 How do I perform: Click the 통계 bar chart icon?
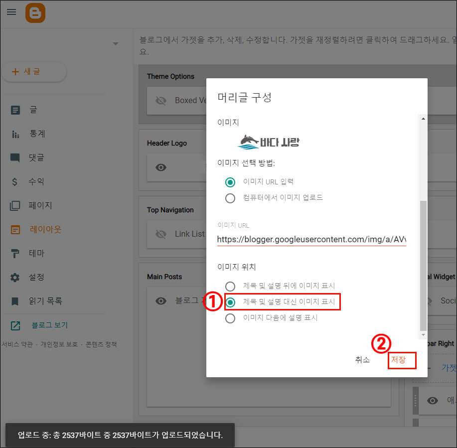[x=15, y=134]
